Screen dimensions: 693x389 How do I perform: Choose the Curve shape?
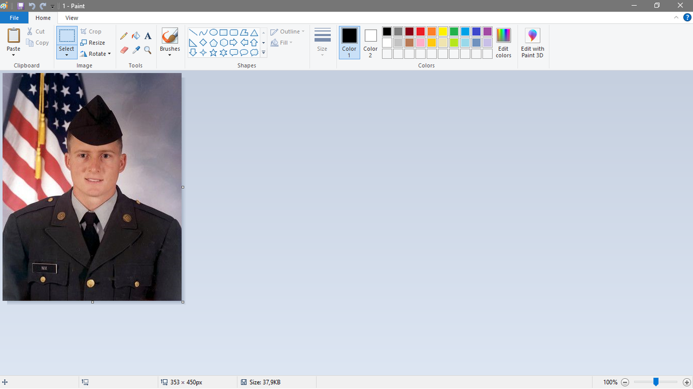click(203, 32)
